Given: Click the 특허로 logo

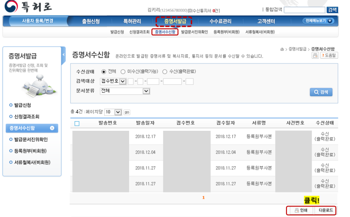Looking at the screenshot, I should (x=28, y=6).
